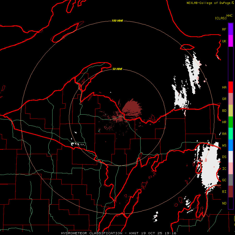Click the RA light-green legend swatch
Image resolution: width=235 pixels, height=235 pixels.
[x=231, y=133]
